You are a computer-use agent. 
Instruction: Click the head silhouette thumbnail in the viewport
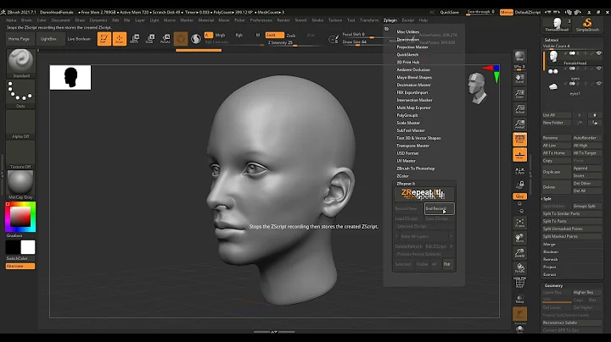click(70, 77)
